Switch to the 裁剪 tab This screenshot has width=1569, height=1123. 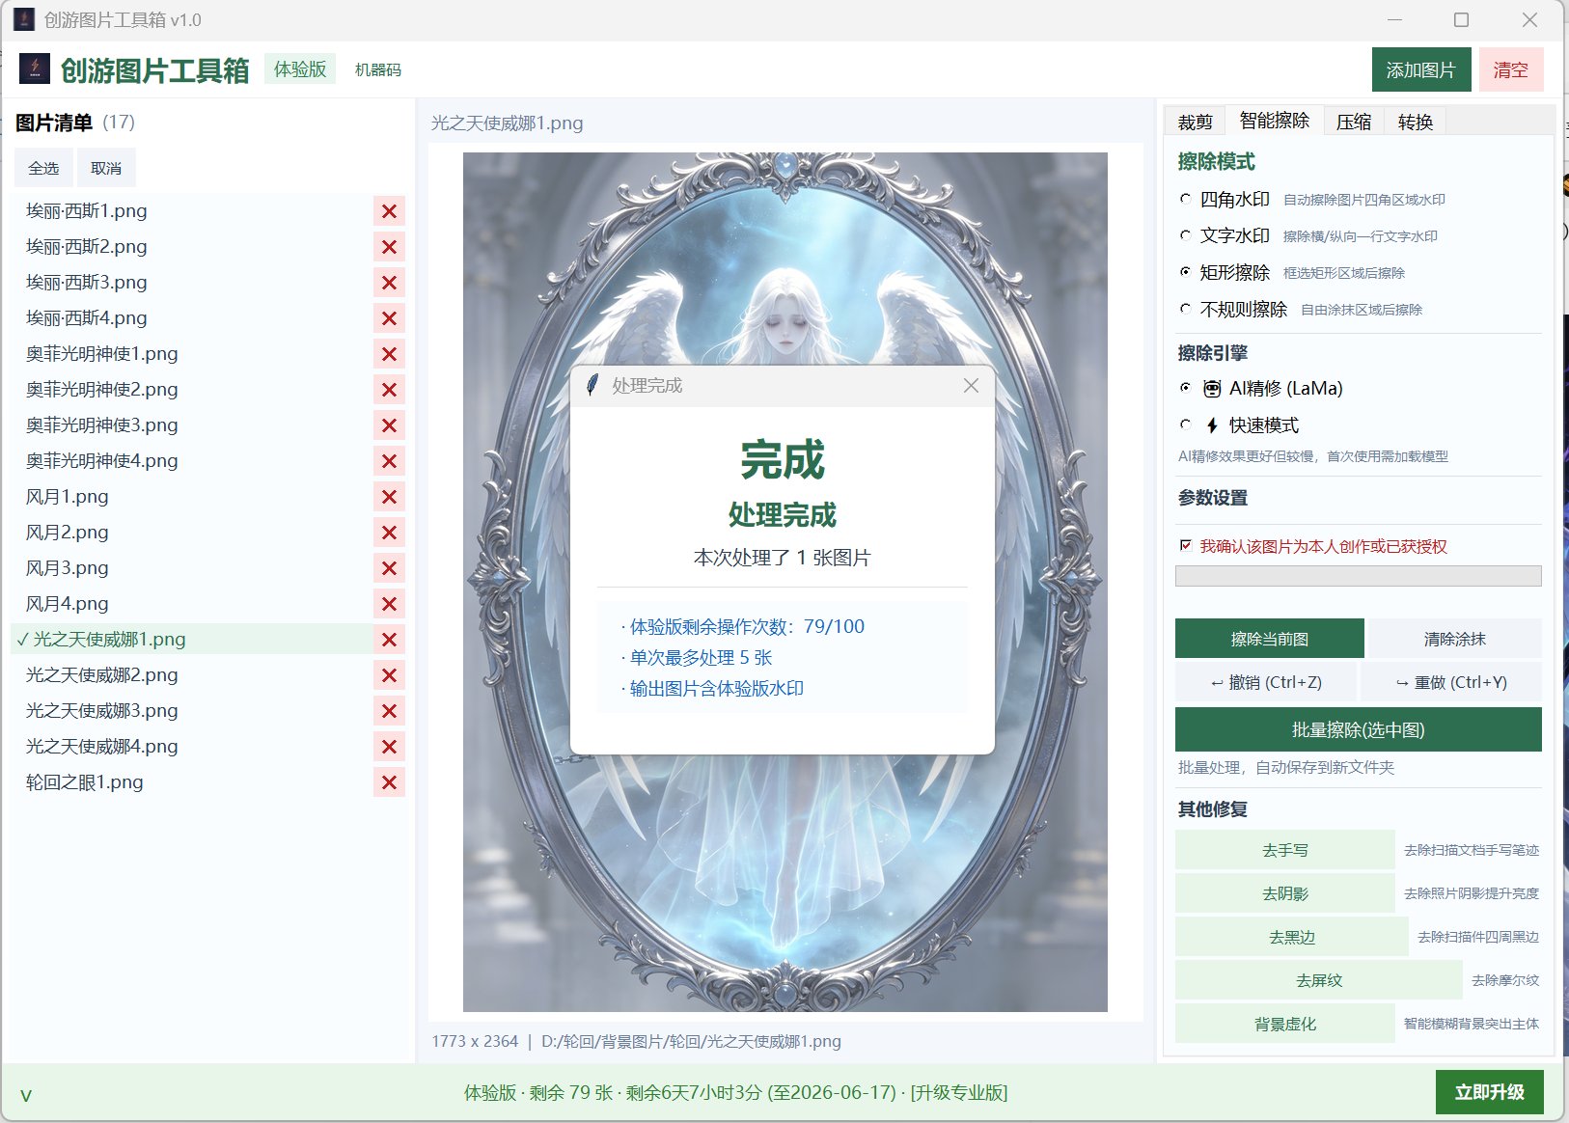(1195, 122)
